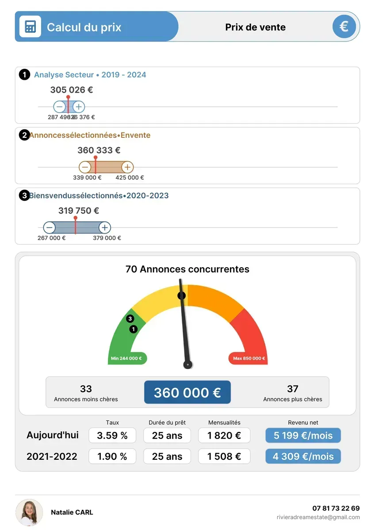Click the rivieradreamestate@gmail.com email link
The image size is (375, 530).
tap(318, 517)
